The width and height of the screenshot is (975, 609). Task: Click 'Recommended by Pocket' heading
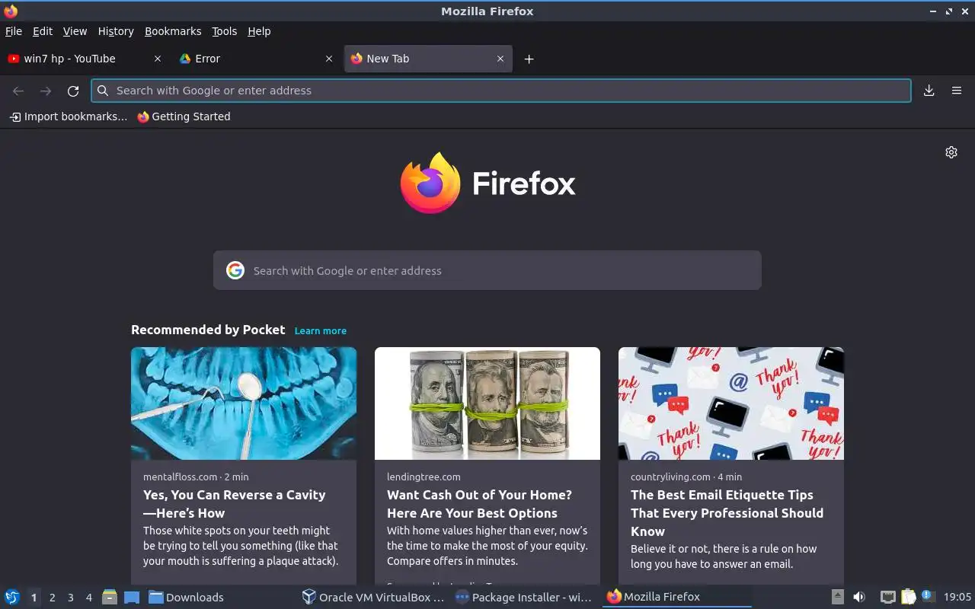(x=208, y=330)
